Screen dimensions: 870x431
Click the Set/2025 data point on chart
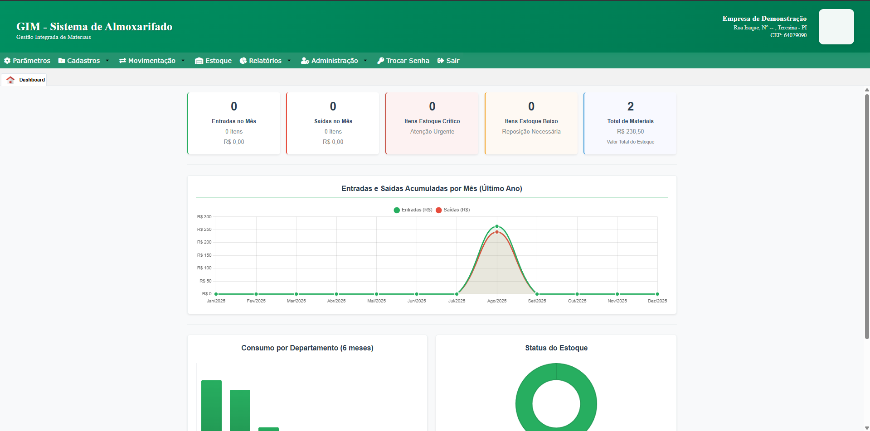(x=537, y=294)
